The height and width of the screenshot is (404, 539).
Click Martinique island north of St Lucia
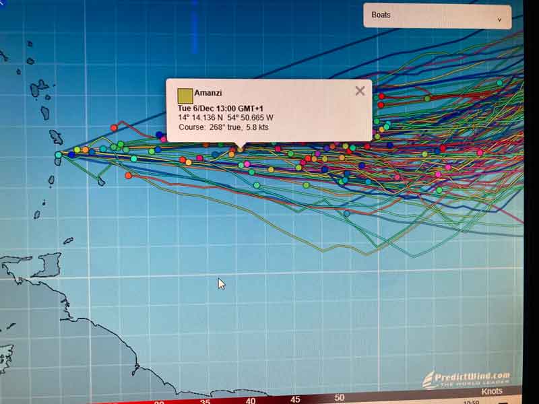pyautogui.click(x=56, y=137)
